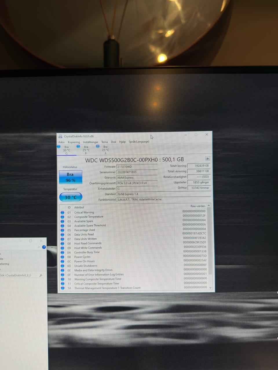This screenshot has width=278, height=370.
Task: Click the attribute list scroll-up arrow
Action: click(209, 206)
